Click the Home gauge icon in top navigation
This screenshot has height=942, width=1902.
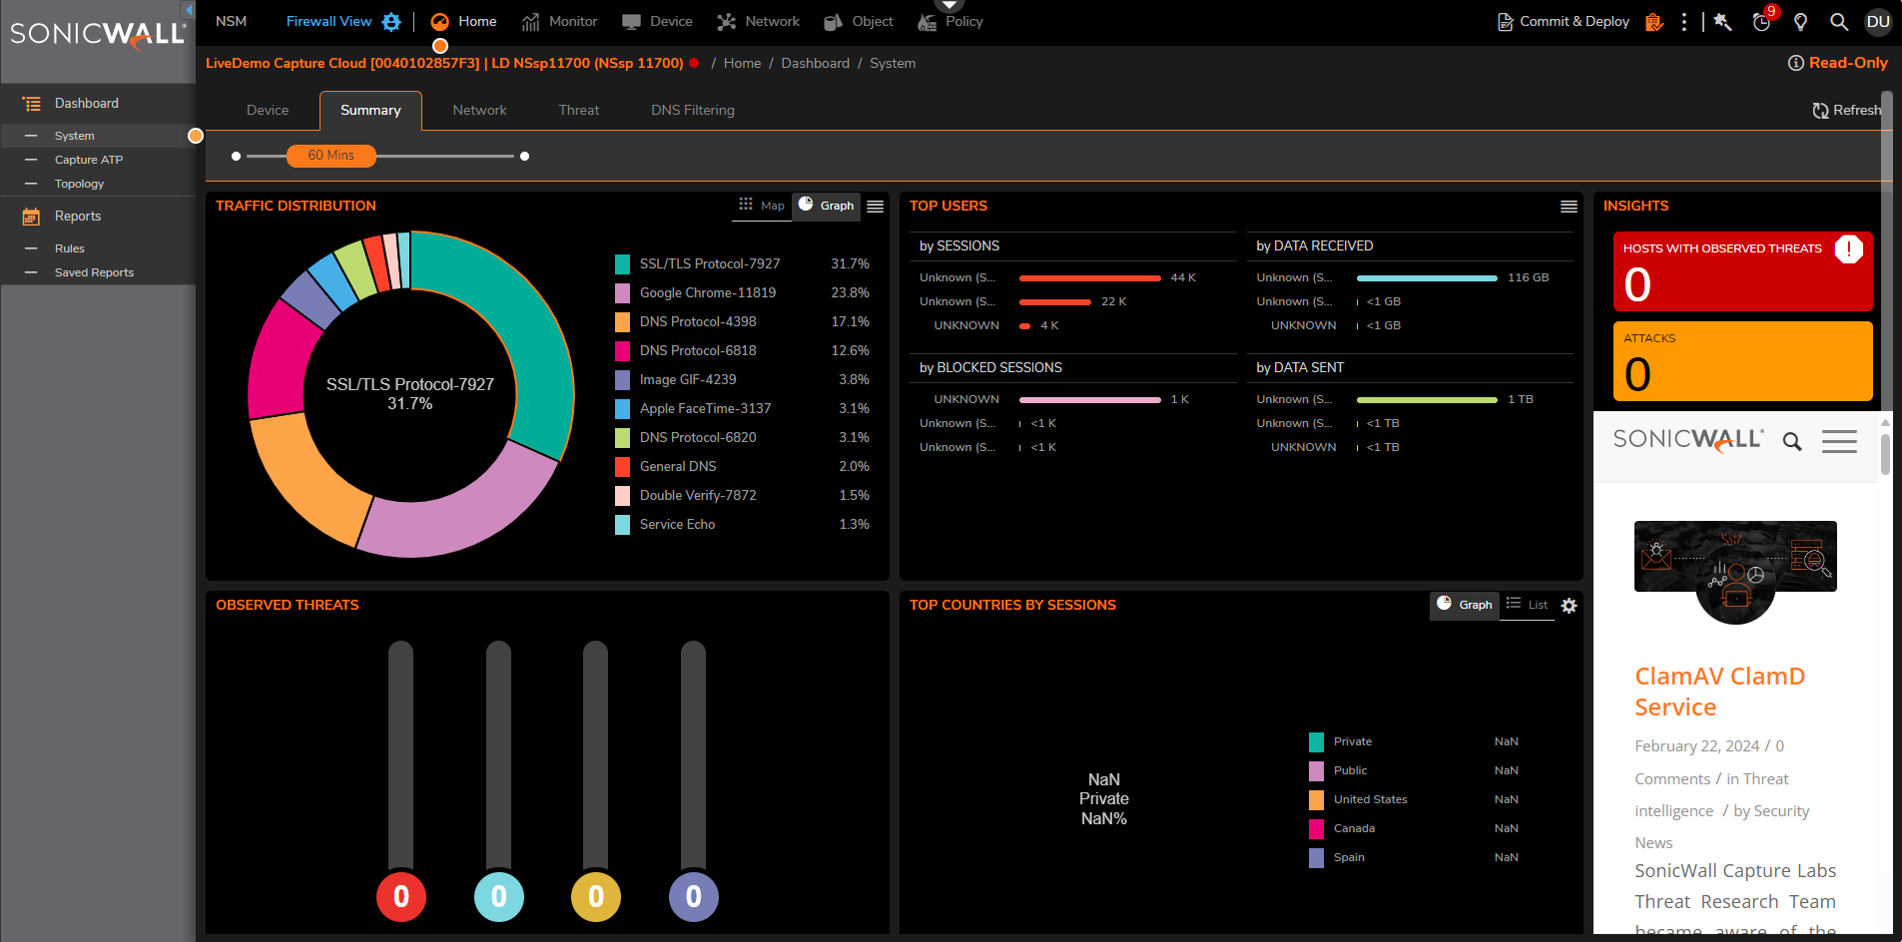(x=439, y=22)
